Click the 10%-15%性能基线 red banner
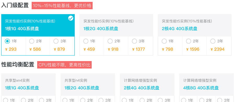Viewport: 235px width, 102px height. [62, 5]
